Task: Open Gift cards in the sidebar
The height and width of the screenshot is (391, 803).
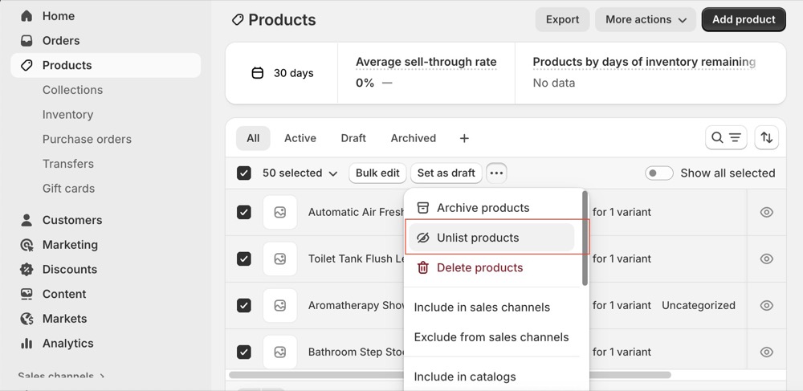Action: coord(68,188)
